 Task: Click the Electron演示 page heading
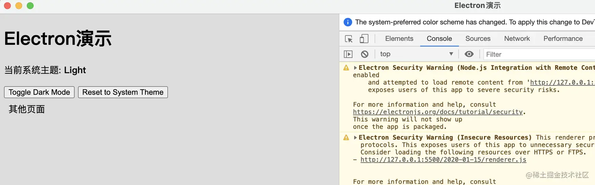tap(58, 39)
